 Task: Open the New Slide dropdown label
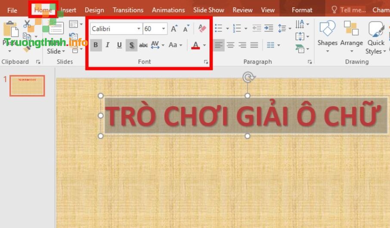pyautogui.click(x=56, y=52)
